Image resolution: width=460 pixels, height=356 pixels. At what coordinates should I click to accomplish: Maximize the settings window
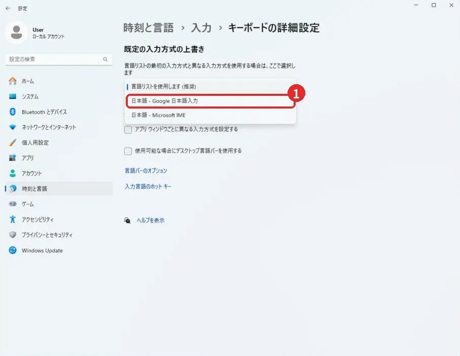point(434,5)
